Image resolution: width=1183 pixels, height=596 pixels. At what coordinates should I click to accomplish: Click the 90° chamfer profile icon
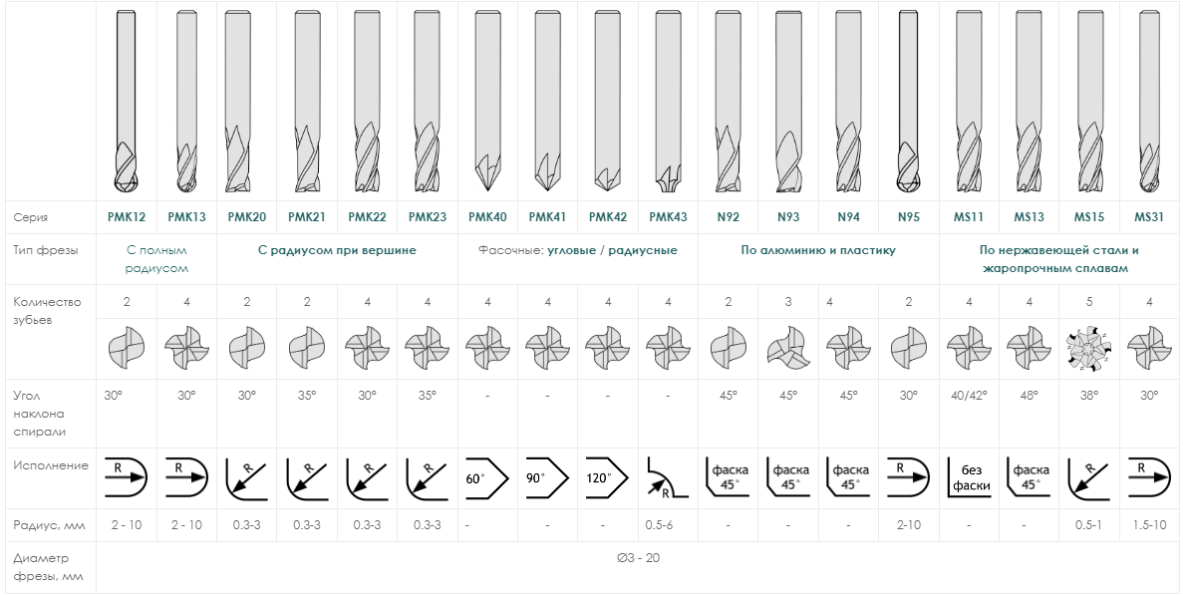click(547, 476)
